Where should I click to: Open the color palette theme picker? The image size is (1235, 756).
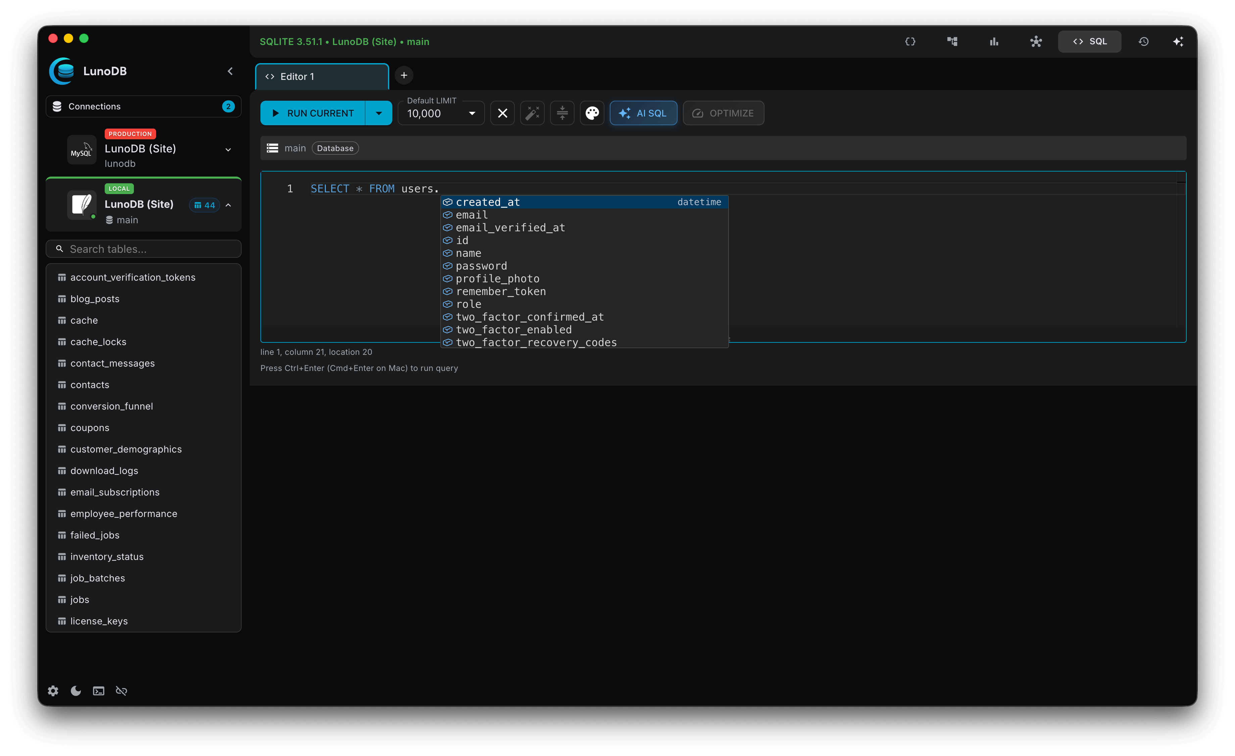592,113
